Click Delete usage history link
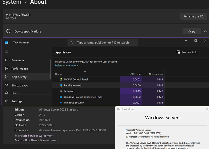Screen dimensions: 209x149 tap(66, 65)
